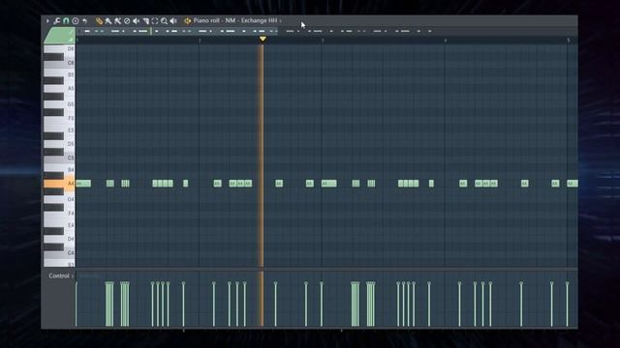Click the curved arrow icon after Stamp
Screen dimensions: 620x348
coord(84,21)
